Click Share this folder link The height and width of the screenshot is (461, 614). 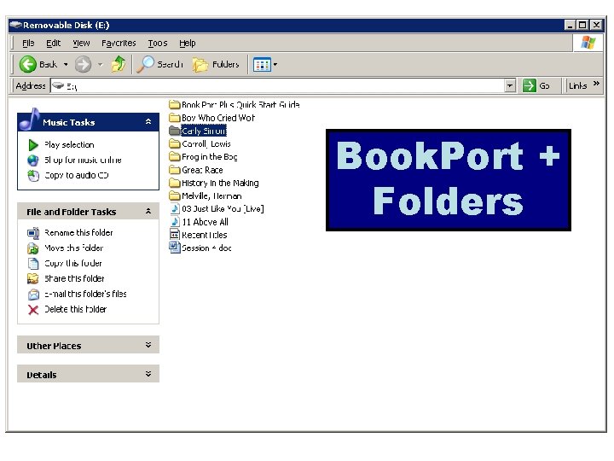tap(74, 278)
